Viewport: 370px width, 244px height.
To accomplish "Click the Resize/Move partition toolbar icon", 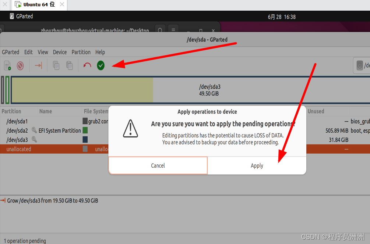I will pos(38,65).
